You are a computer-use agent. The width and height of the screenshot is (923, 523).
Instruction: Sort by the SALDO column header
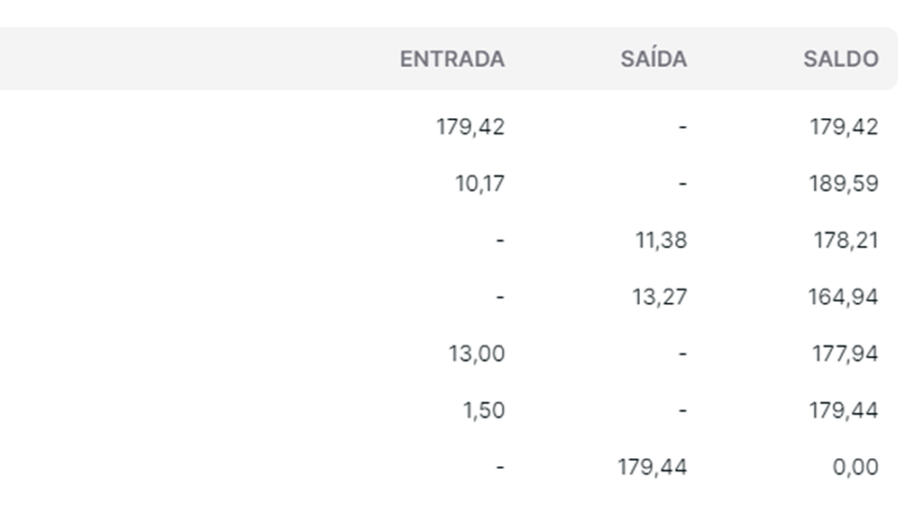click(x=840, y=59)
